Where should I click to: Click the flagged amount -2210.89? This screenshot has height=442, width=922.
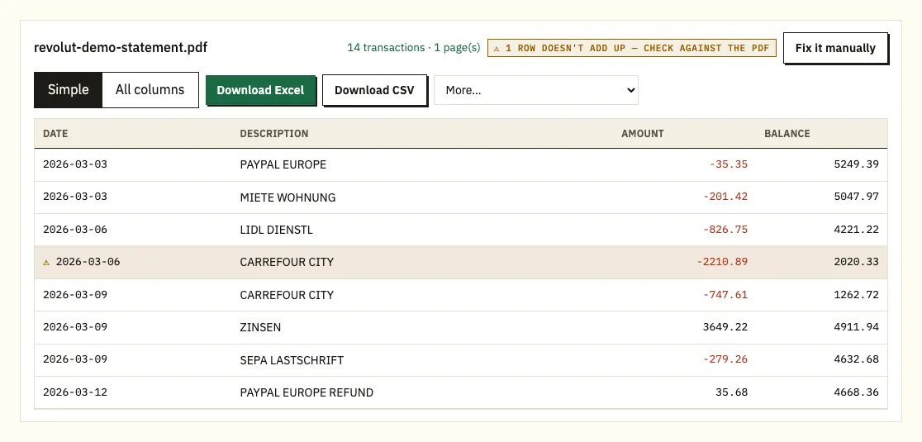[722, 262]
